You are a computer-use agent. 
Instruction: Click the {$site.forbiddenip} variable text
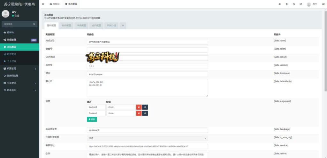[282, 81]
